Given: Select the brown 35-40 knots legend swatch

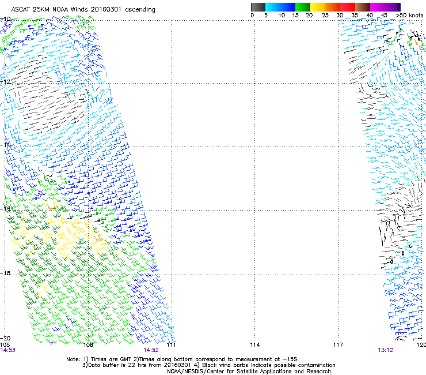Looking at the screenshot, I should [x=363, y=7].
